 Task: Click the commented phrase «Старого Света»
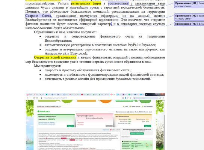pyautogui.click(x=38, y=16)
